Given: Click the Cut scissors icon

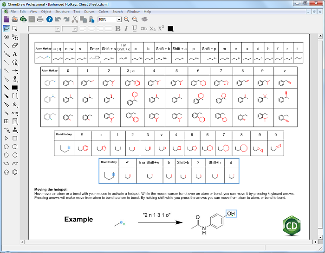Looking at the screenshot, I should tap(75, 19).
